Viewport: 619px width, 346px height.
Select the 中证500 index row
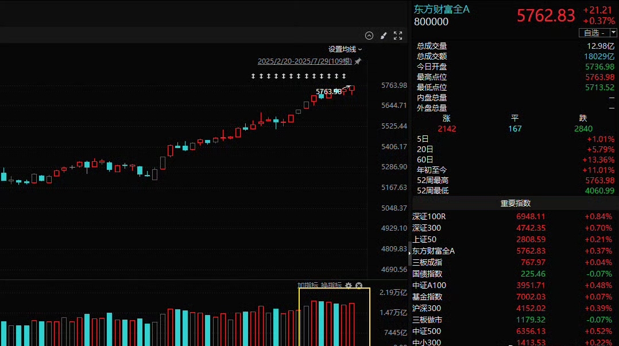coord(516,332)
